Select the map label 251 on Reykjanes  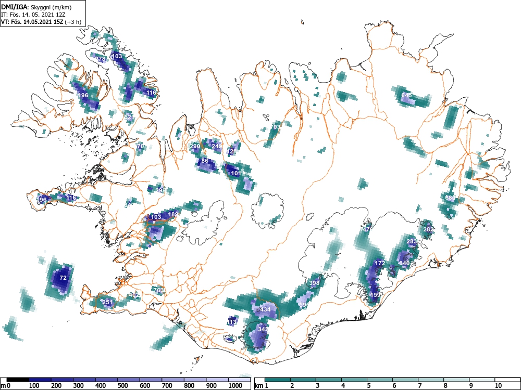pyautogui.click(x=107, y=302)
